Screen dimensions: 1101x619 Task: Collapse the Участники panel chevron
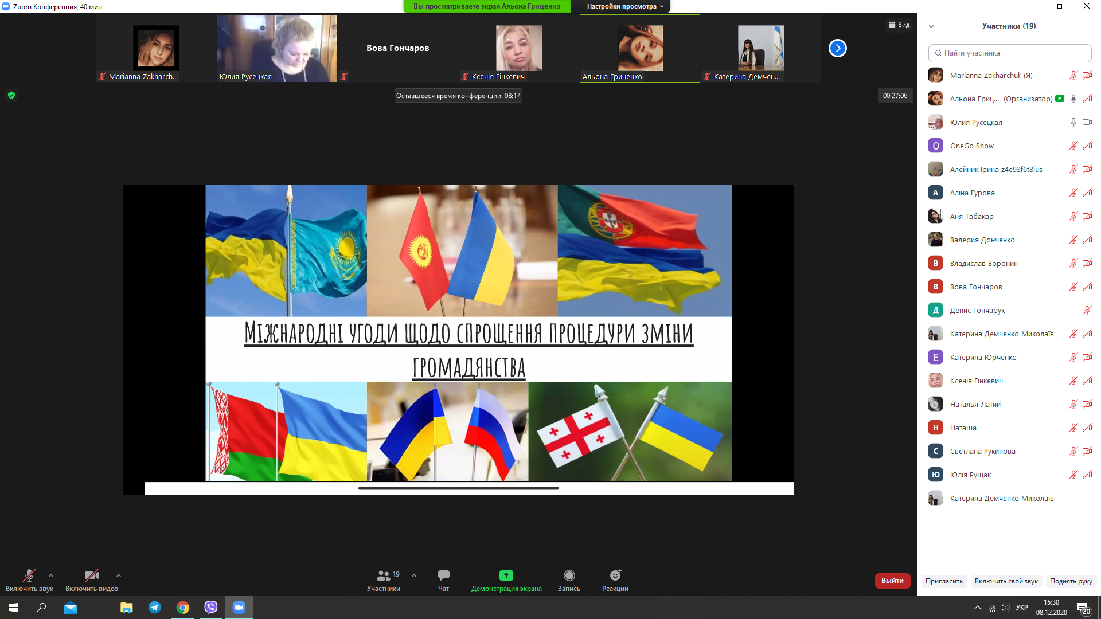931,26
